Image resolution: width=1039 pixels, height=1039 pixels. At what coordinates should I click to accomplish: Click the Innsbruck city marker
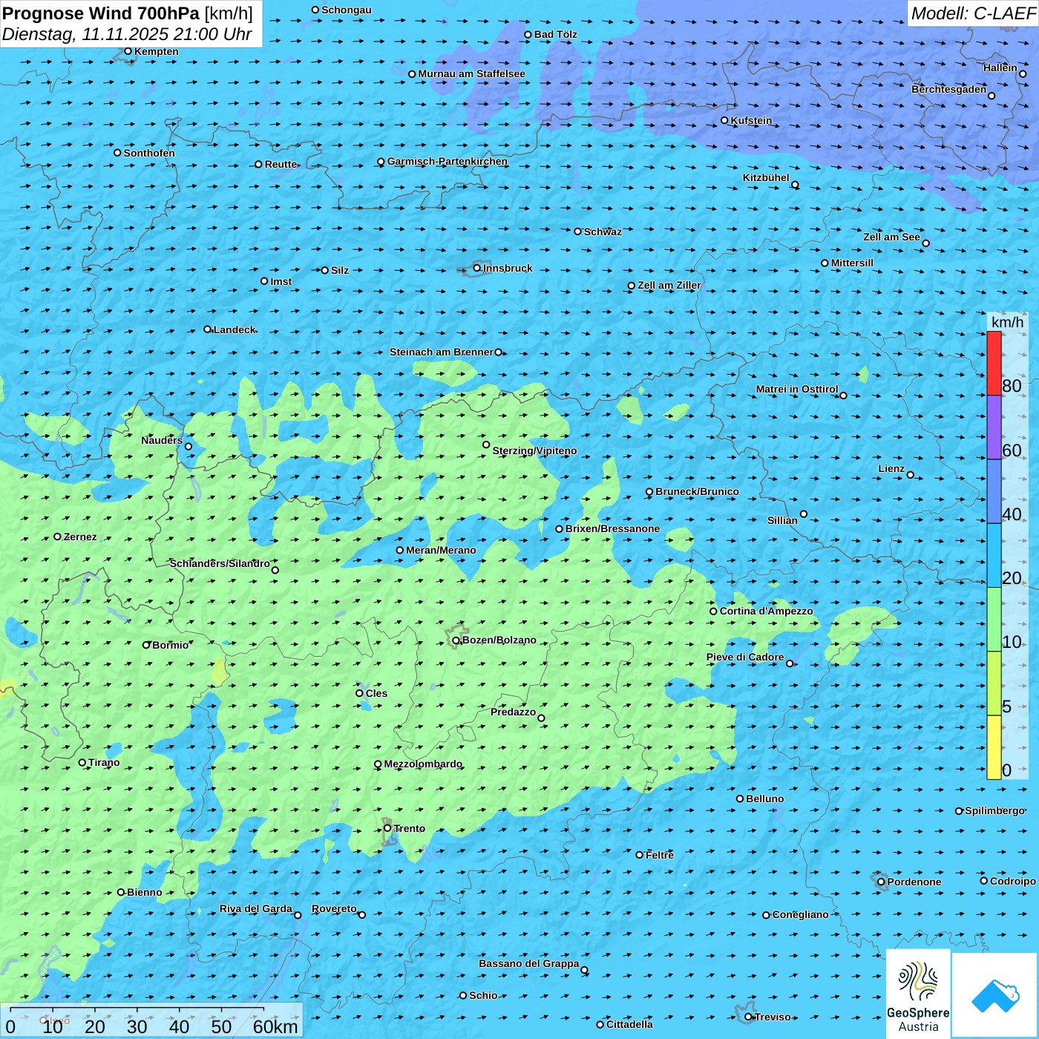point(477,268)
